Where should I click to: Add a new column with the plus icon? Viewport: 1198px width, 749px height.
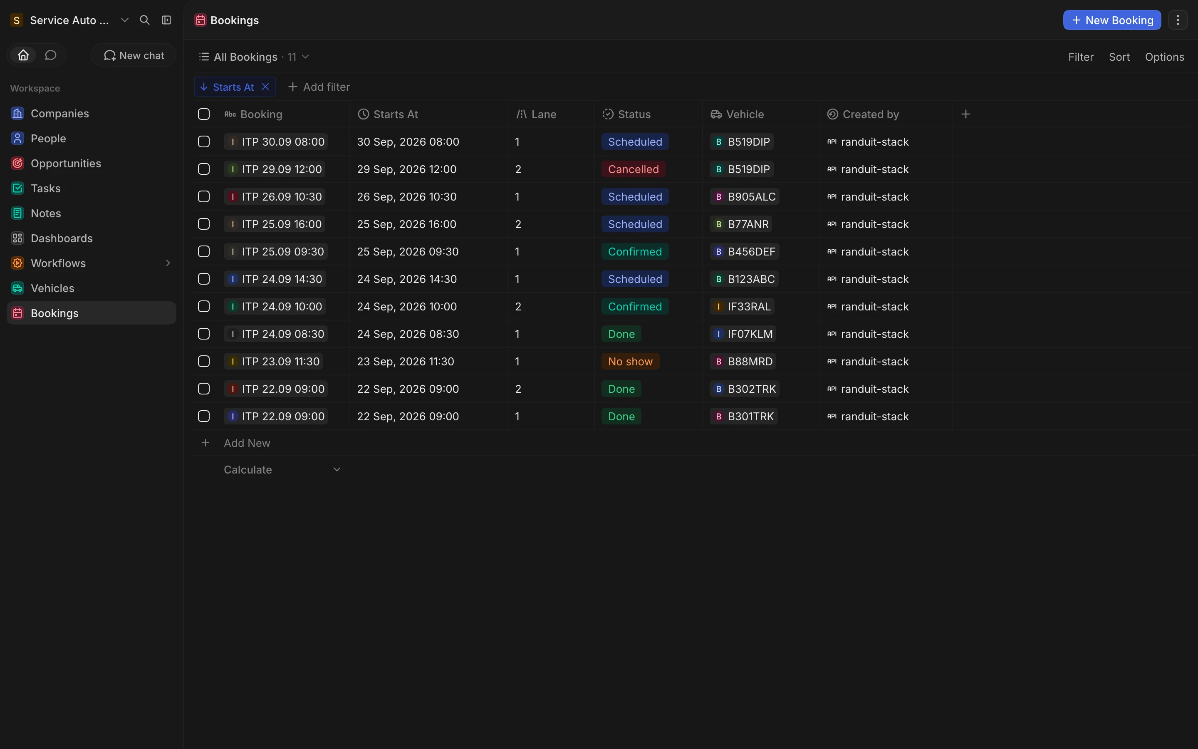point(965,114)
